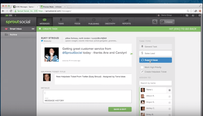Click Angus G. name in assign list
Image resolution: width=203 pixels, height=116 pixels.
(150, 102)
